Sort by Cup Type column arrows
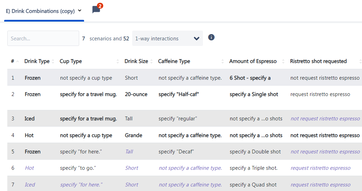Screen dimensions: 362x191 coord(118,61)
